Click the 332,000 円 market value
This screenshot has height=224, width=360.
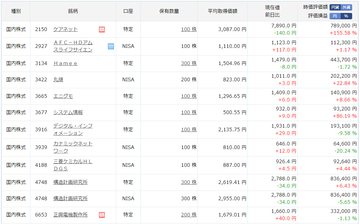point(344,211)
